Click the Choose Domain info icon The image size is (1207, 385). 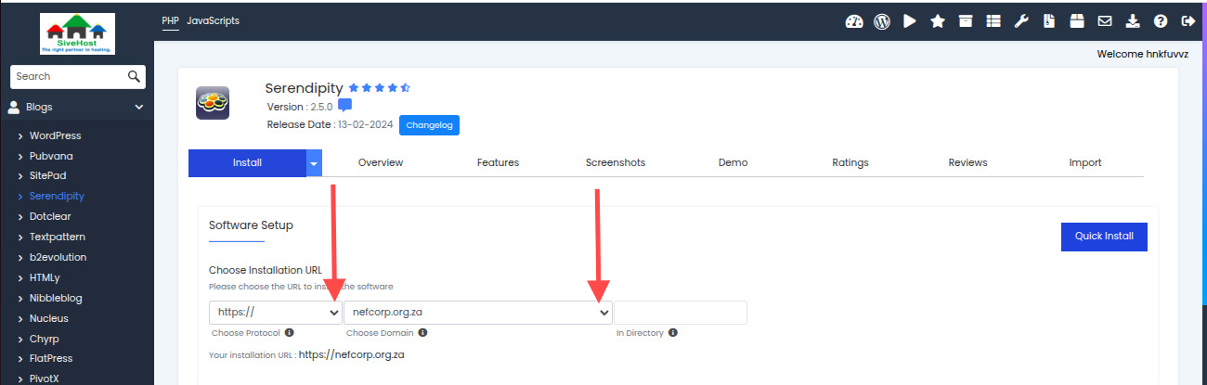[x=421, y=332]
